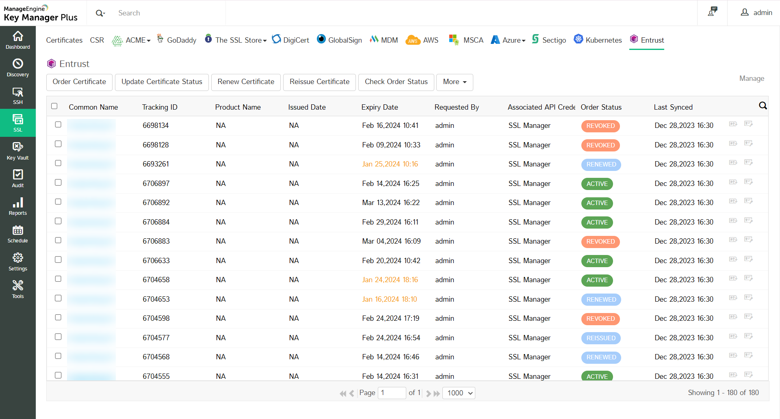Go to the first page arrow
Screen dimensions: 780x419
[343, 393]
